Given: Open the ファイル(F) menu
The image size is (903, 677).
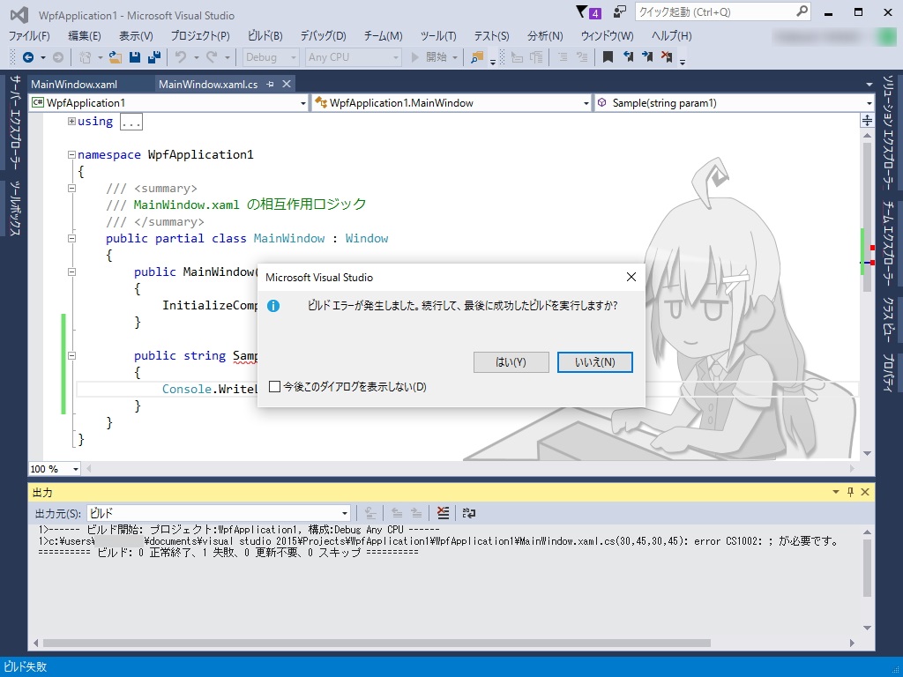Looking at the screenshot, I should (29, 35).
